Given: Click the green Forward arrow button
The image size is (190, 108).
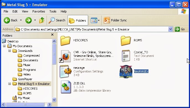Looking at the screenshot, I should [29, 20].
